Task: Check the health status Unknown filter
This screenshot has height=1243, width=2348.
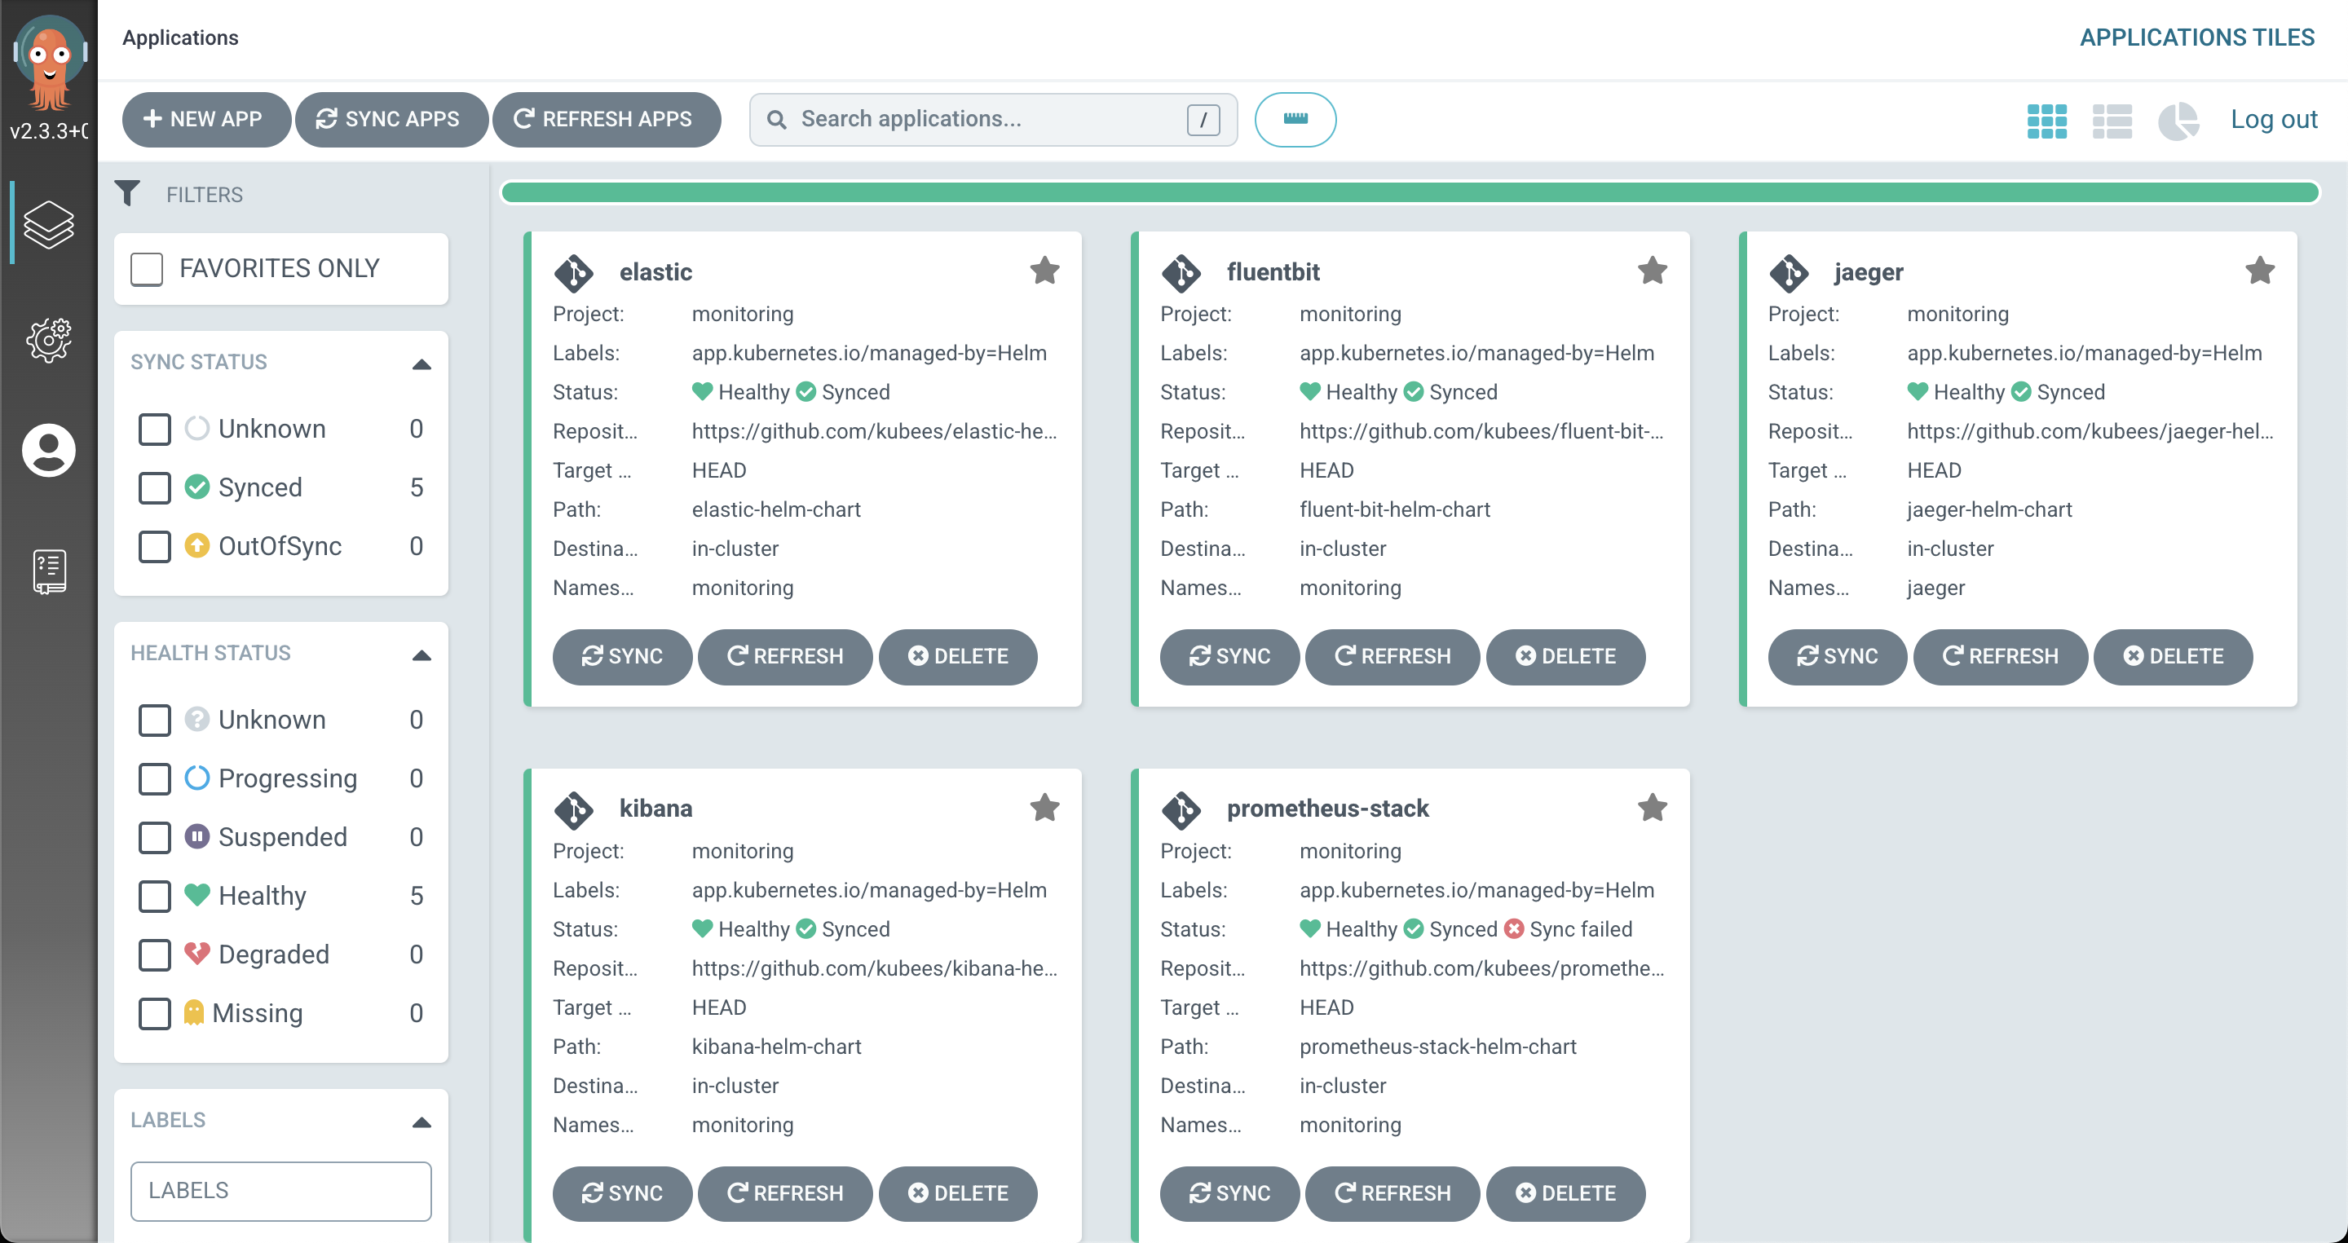Action: pos(154,719)
